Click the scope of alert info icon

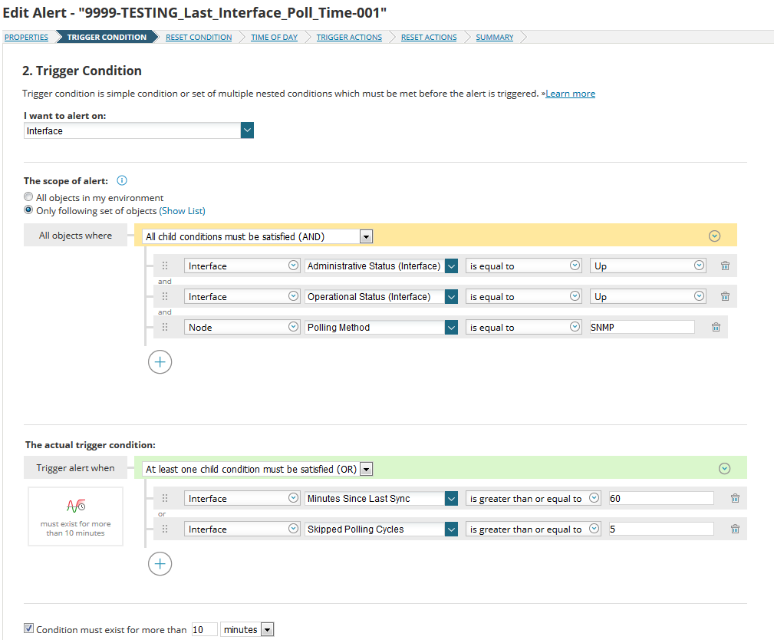[x=122, y=180]
